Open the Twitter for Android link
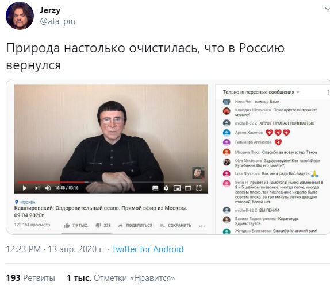Screen dimensions: 330x286 pos(148,249)
